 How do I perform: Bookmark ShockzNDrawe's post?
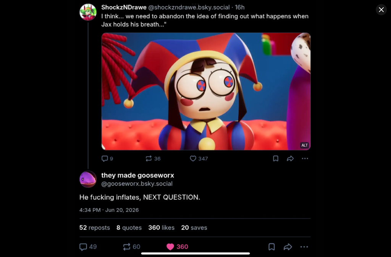coord(276,158)
